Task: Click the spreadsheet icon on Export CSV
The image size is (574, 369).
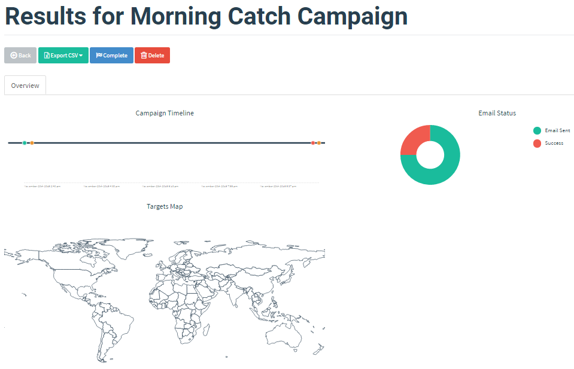Action: click(47, 56)
